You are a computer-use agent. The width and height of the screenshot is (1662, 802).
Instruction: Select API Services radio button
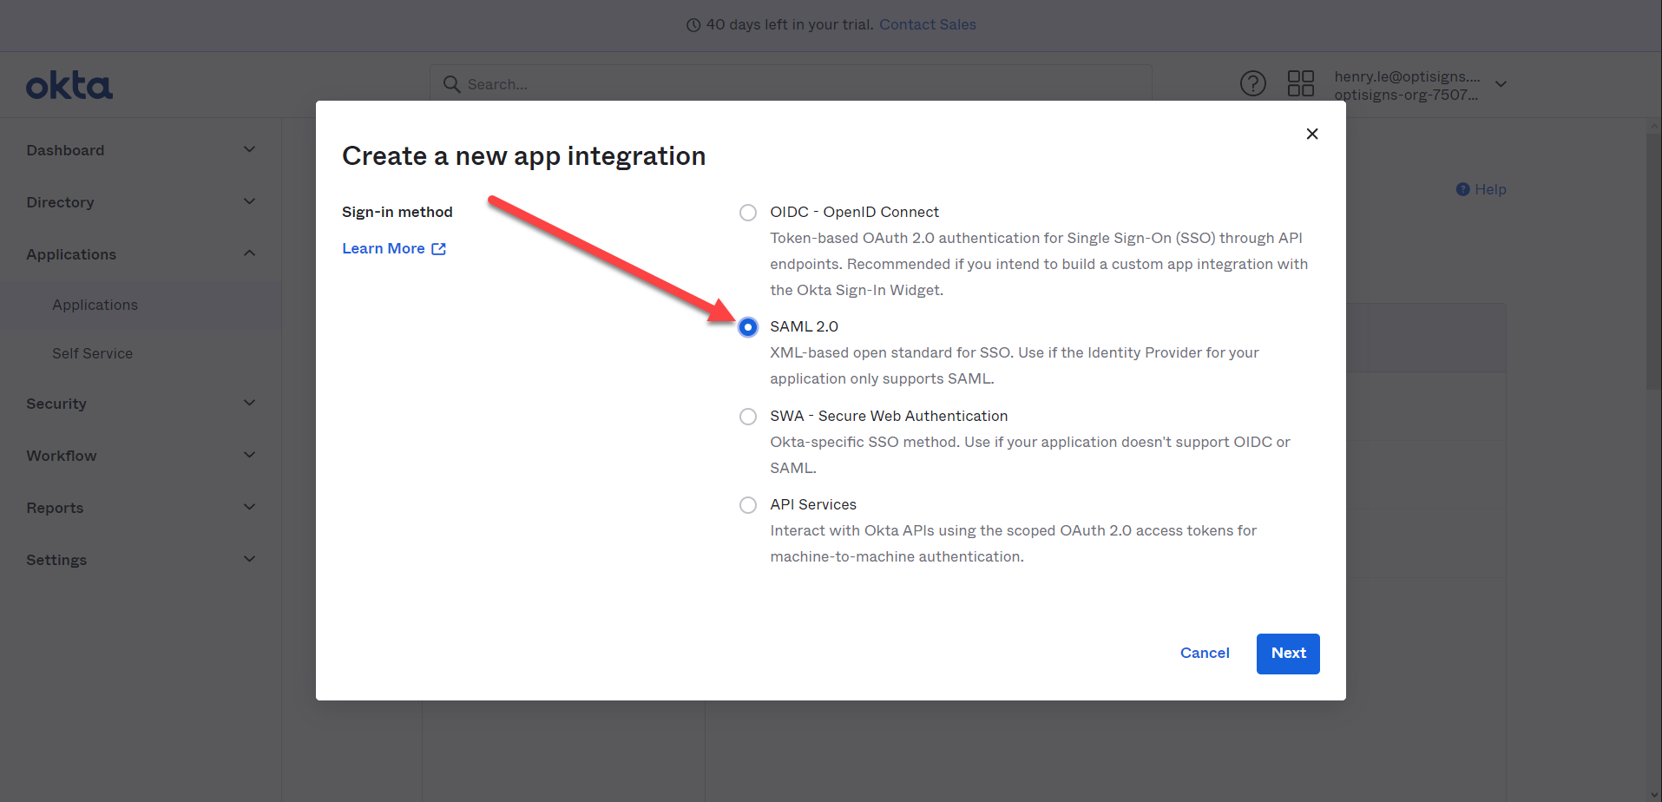tap(747, 505)
